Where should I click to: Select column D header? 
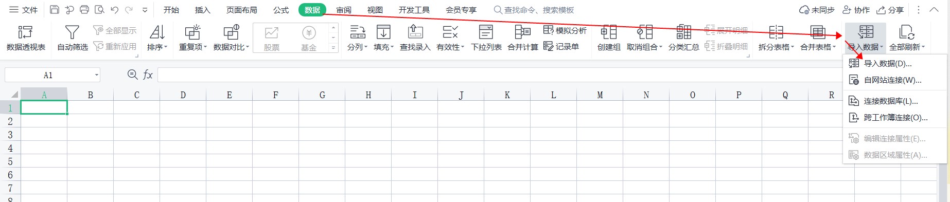183,95
